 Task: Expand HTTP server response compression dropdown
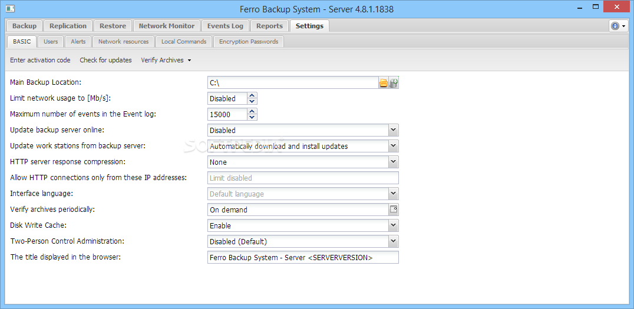tap(394, 162)
